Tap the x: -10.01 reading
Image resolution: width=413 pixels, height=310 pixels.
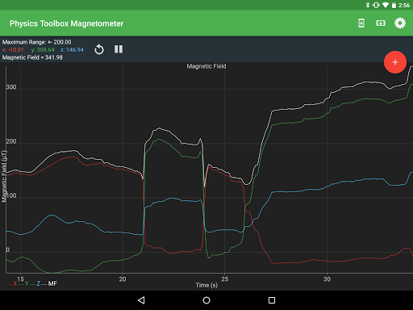[x=13, y=50]
